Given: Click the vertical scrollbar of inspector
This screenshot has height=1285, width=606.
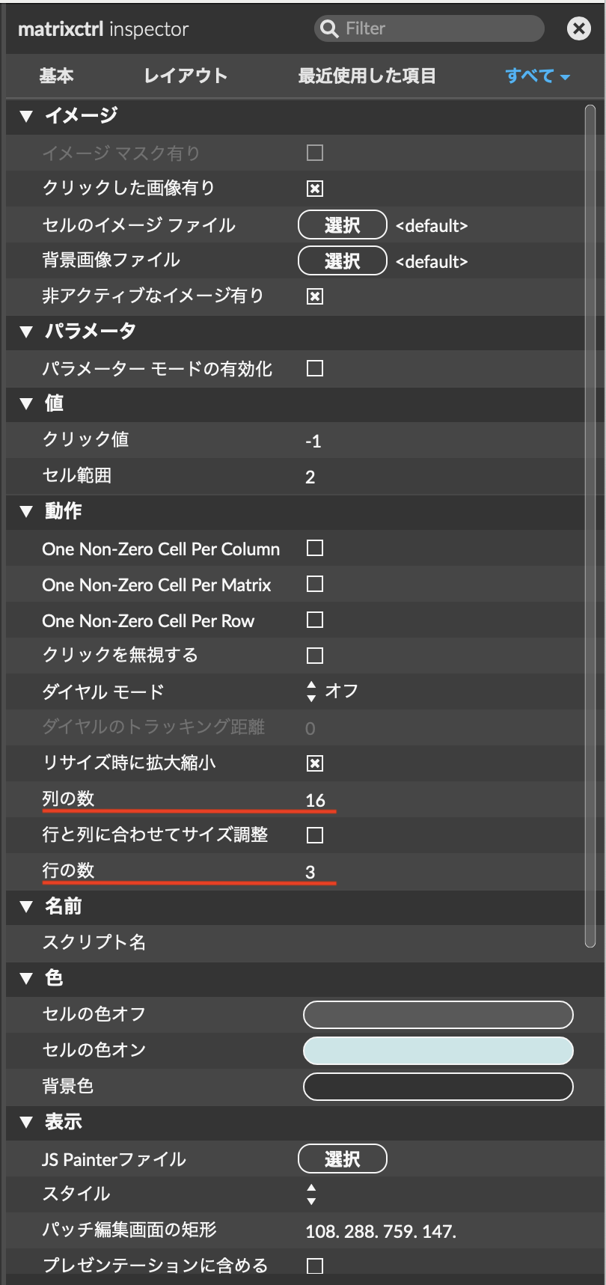Looking at the screenshot, I should click(x=590, y=524).
